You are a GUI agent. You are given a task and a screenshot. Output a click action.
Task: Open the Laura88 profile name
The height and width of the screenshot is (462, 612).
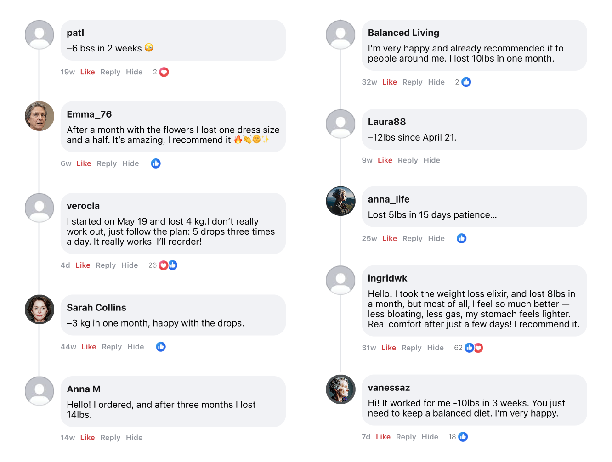pos(386,122)
